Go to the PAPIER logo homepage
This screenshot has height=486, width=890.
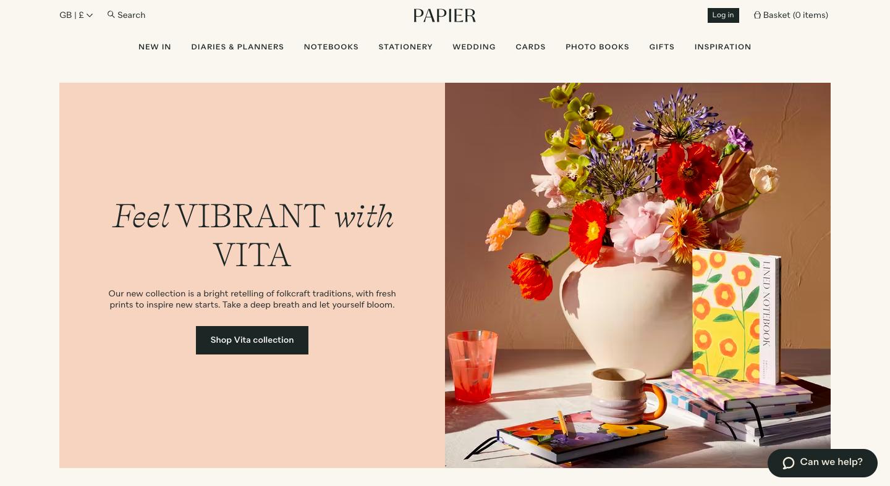click(x=445, y=15)
